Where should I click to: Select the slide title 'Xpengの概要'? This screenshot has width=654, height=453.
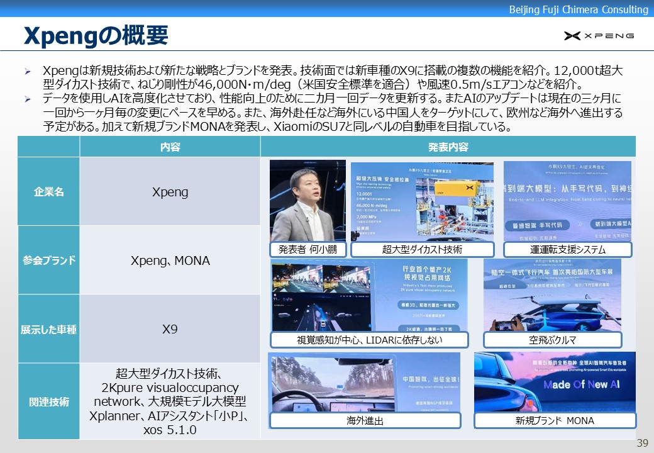[x=96, y=35]
